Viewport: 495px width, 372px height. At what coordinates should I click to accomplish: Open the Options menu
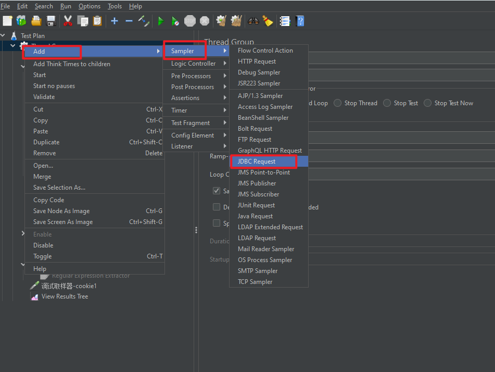pos(89,6)
